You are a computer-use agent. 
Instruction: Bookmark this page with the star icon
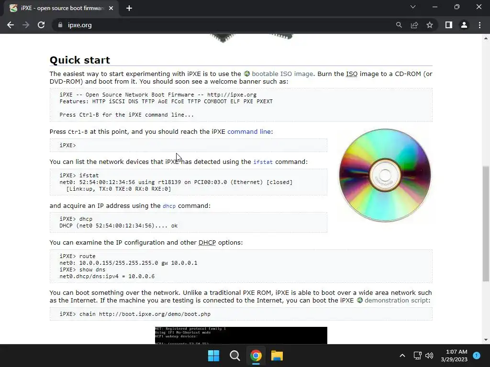click(430, 25)
